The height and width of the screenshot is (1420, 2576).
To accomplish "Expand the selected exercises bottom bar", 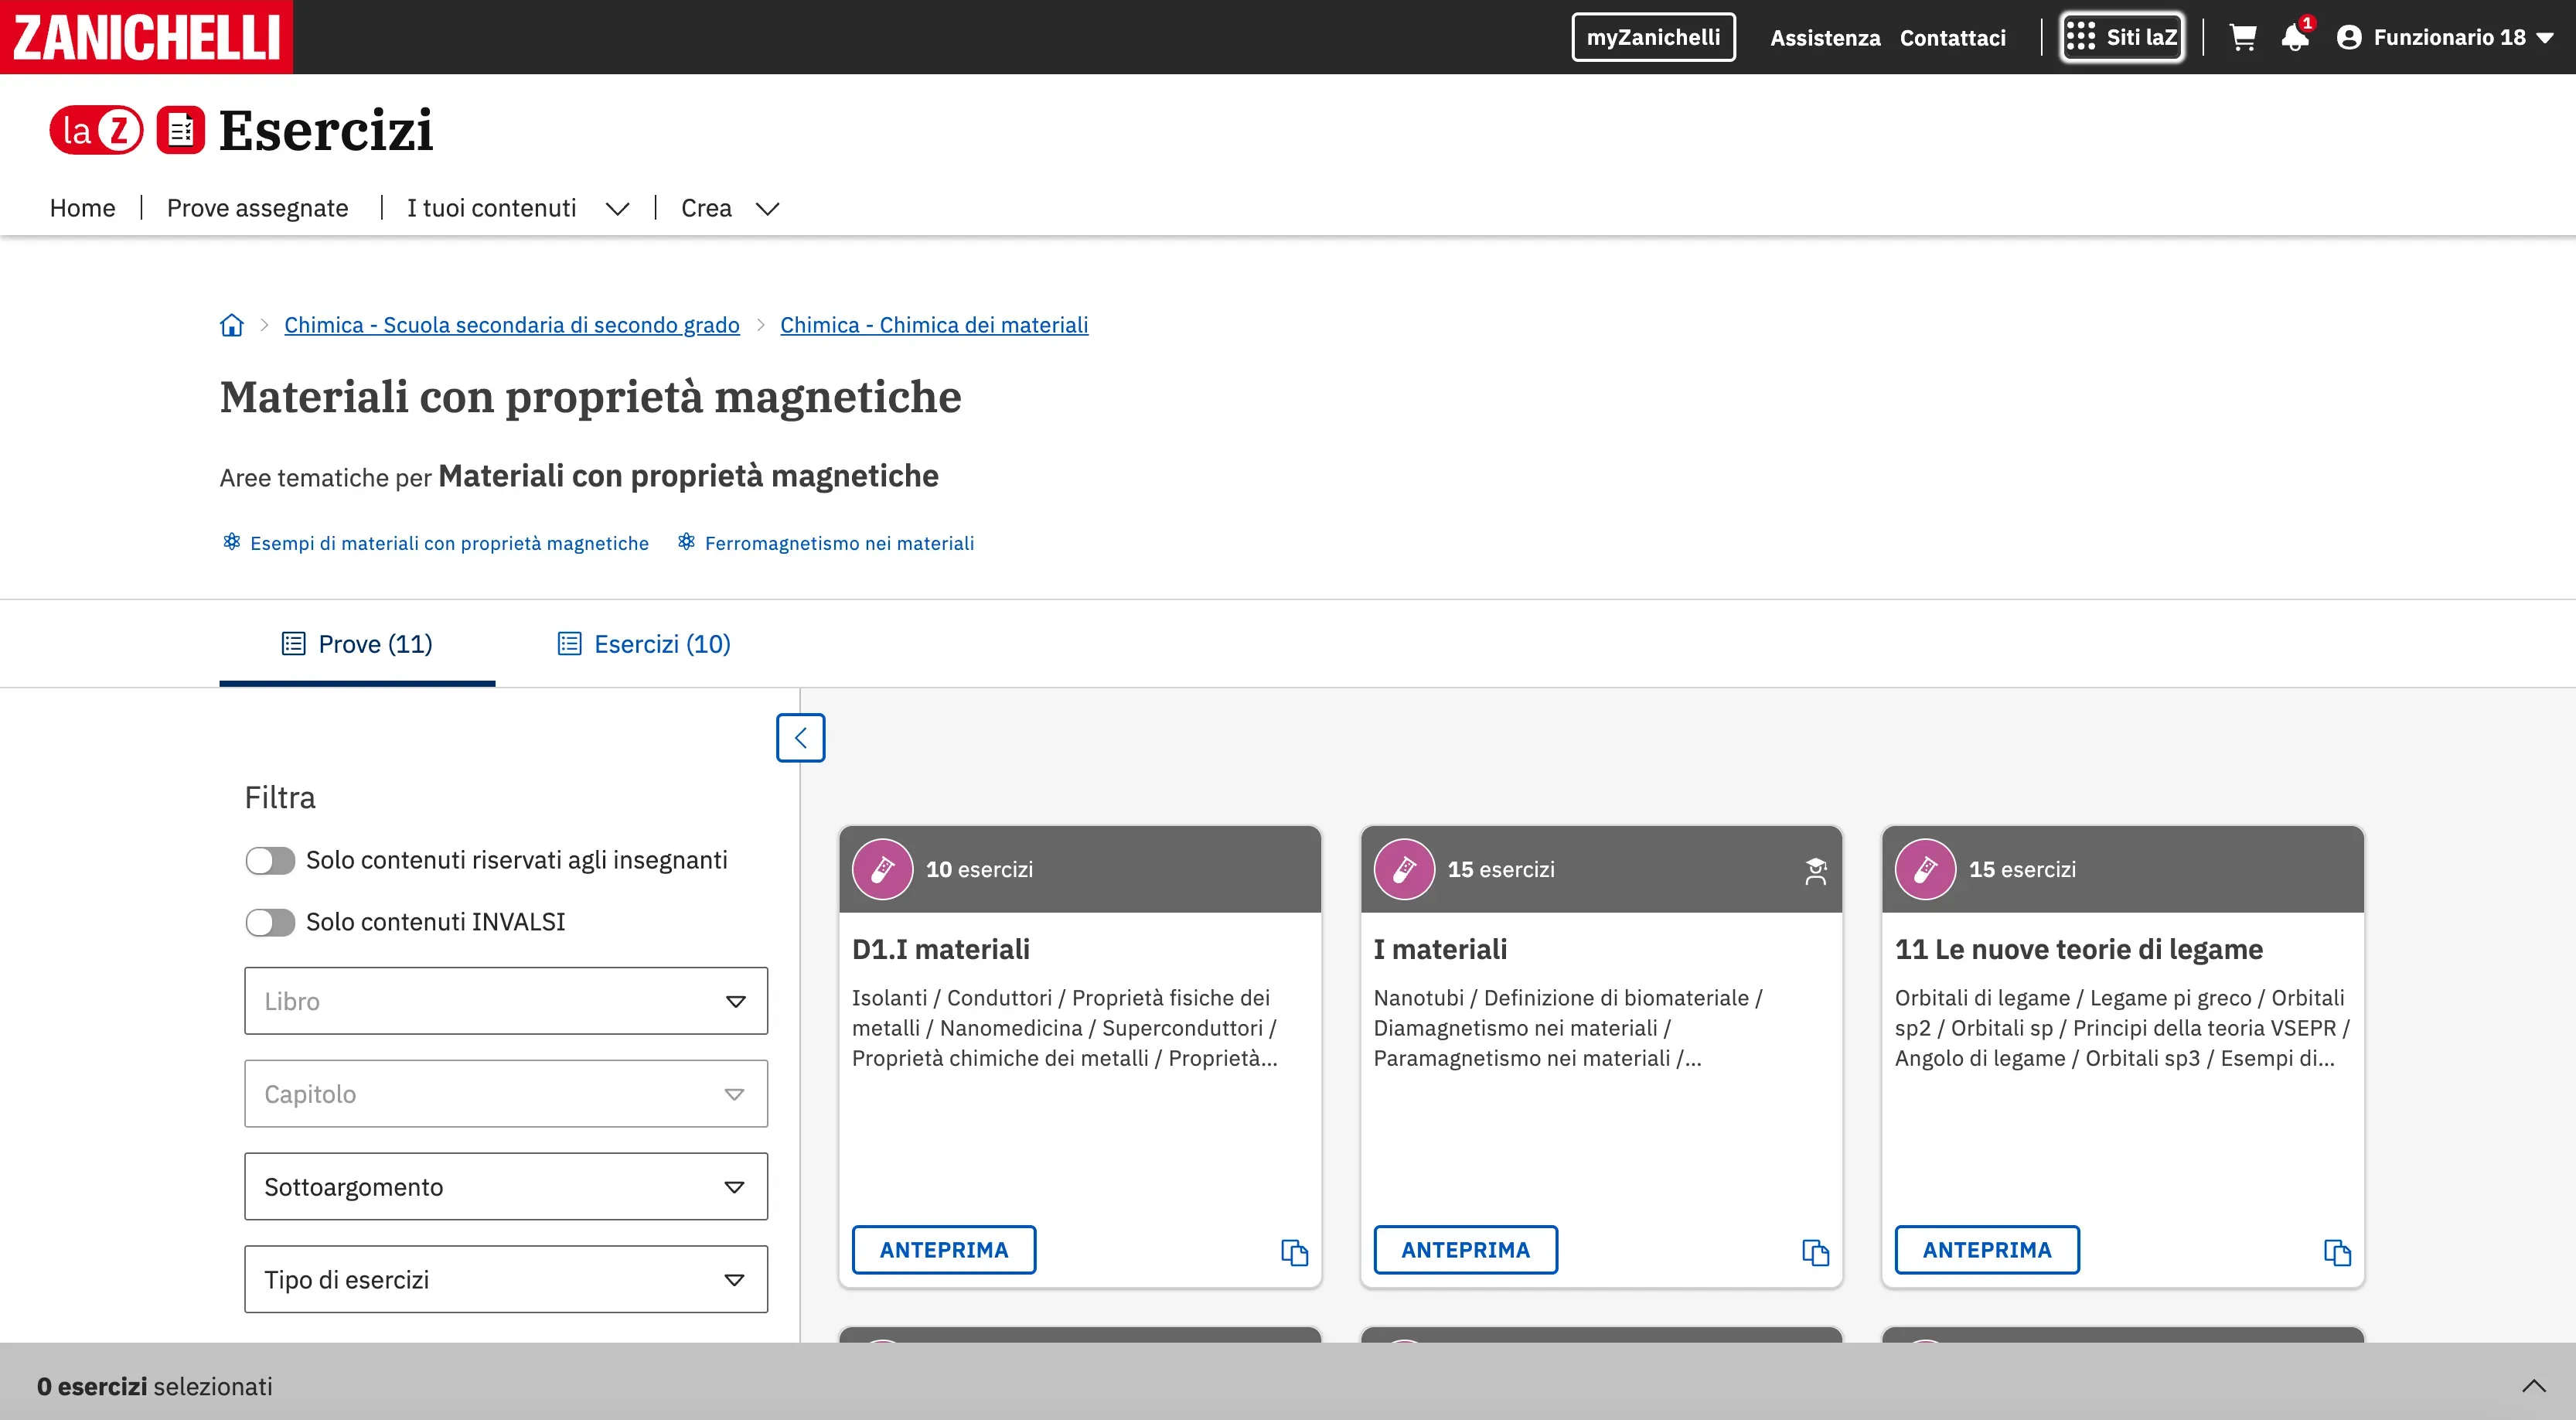I will coord(2533,1386).
